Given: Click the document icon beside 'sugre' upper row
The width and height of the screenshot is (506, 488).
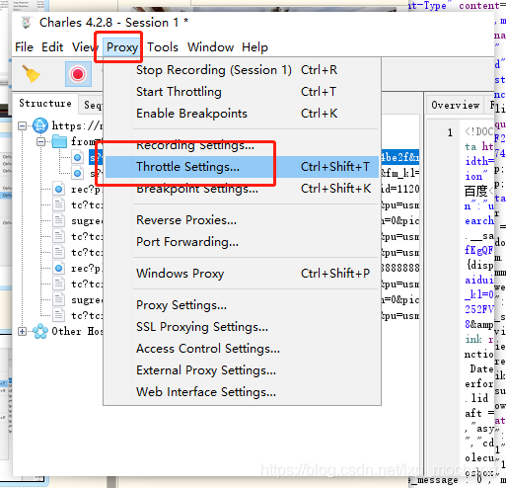Looking at the screenshot, I should click(59, 220).
